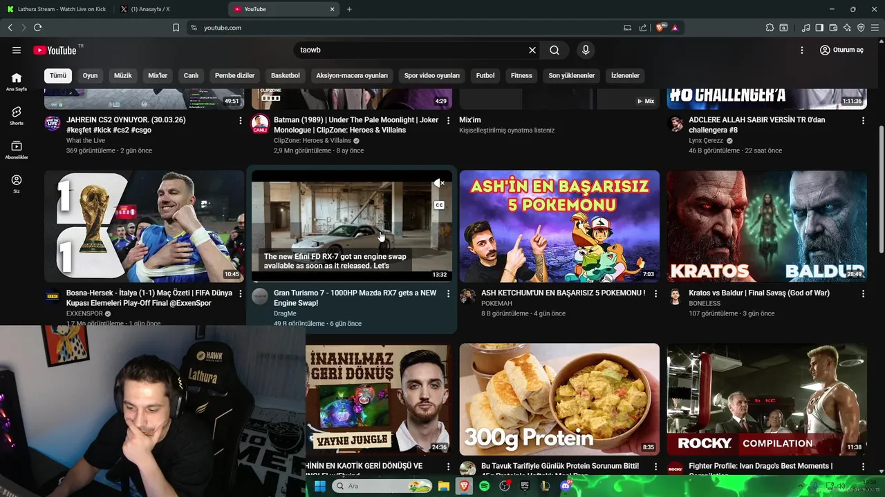Seek the Gran Turismo preview progress bar

[x=352, y=282]
